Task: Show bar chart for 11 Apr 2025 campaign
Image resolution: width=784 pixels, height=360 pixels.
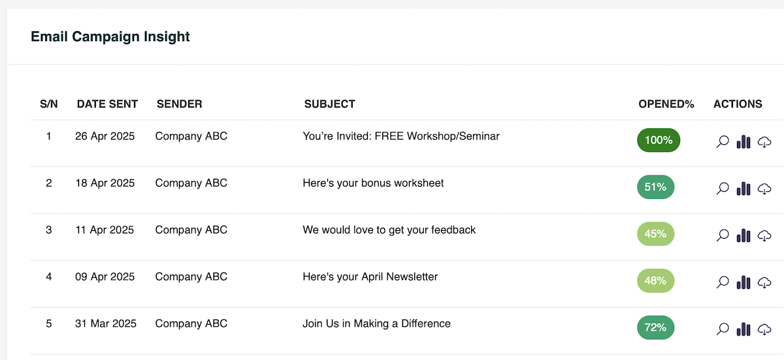Action: (743, 235)
